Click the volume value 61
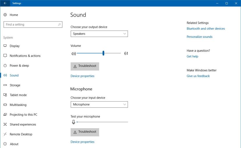 click(x=126, y=54)
